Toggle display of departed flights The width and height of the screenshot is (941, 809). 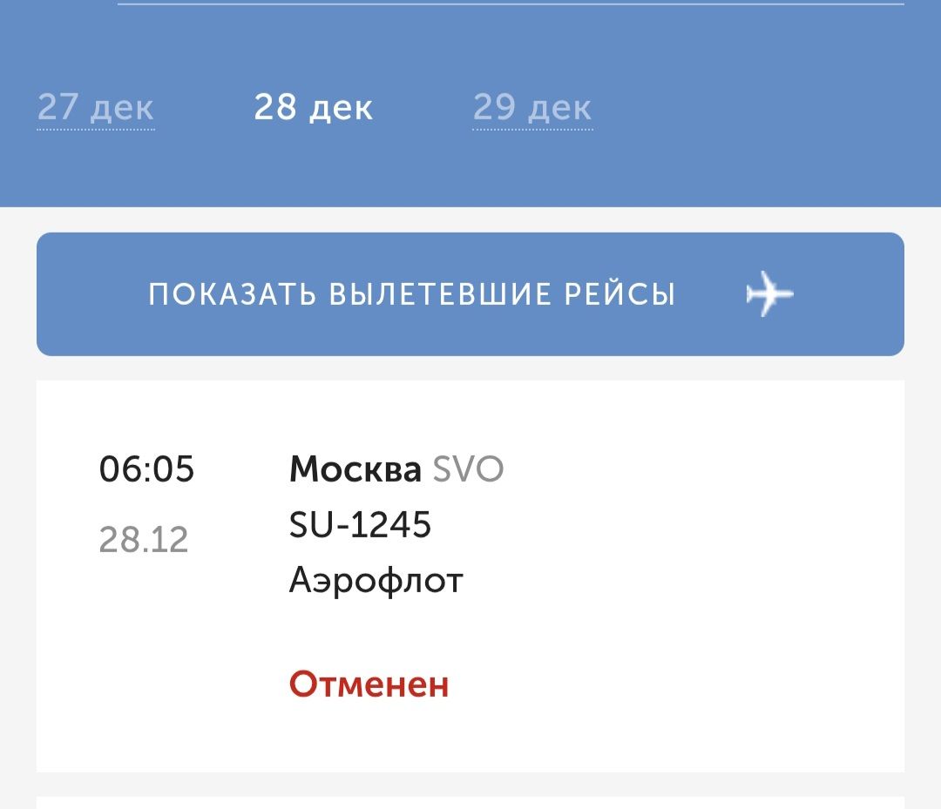point(470,294)
